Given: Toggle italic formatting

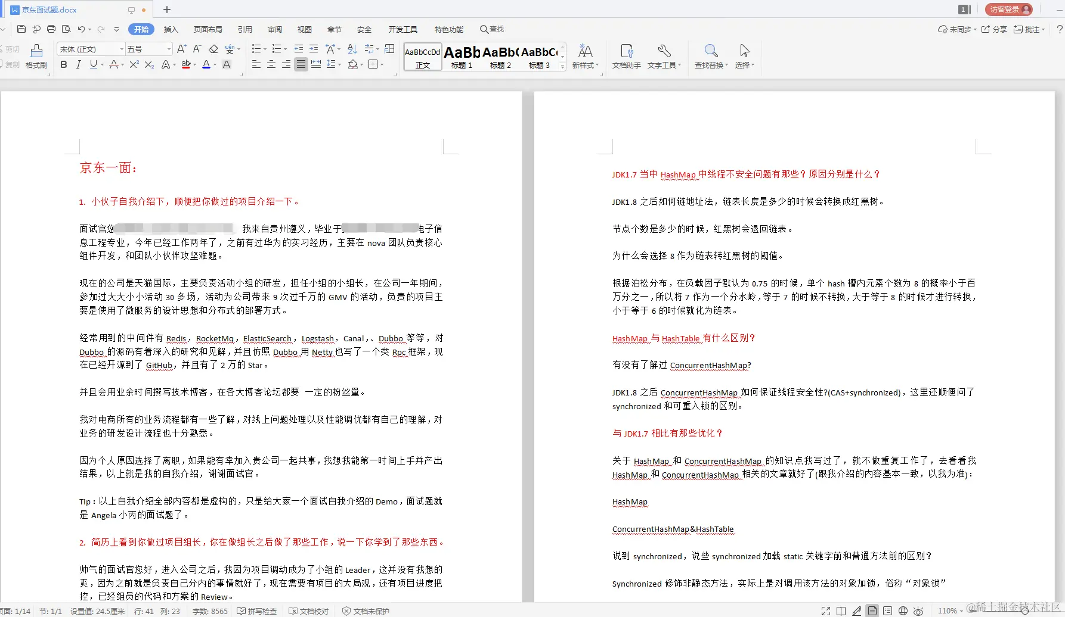Looking at the screenshot, I should point(78,64).
